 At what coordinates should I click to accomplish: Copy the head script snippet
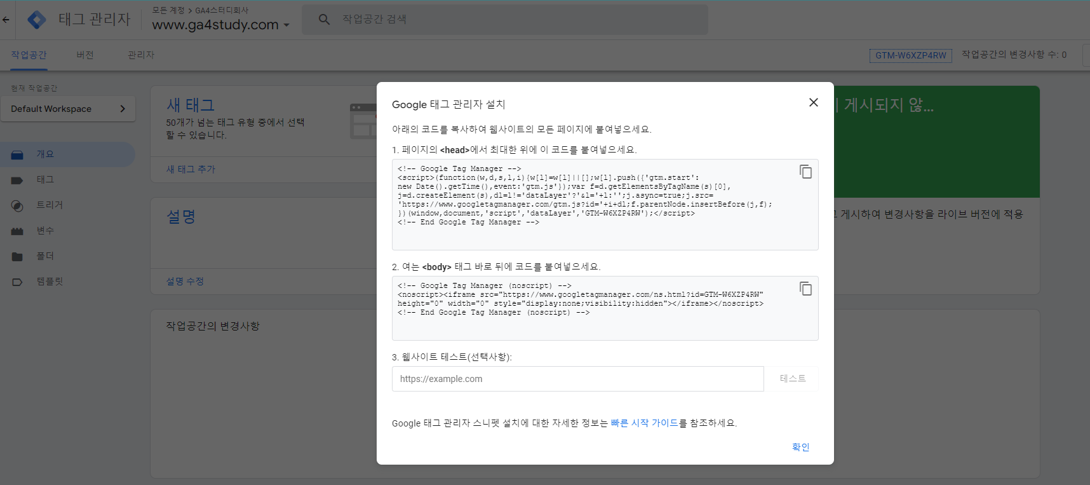point(805,172)
